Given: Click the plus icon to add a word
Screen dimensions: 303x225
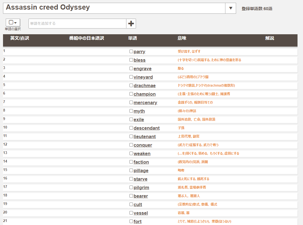Looking at the screenshot, I should pyautogui.click(x=131, y=24).
